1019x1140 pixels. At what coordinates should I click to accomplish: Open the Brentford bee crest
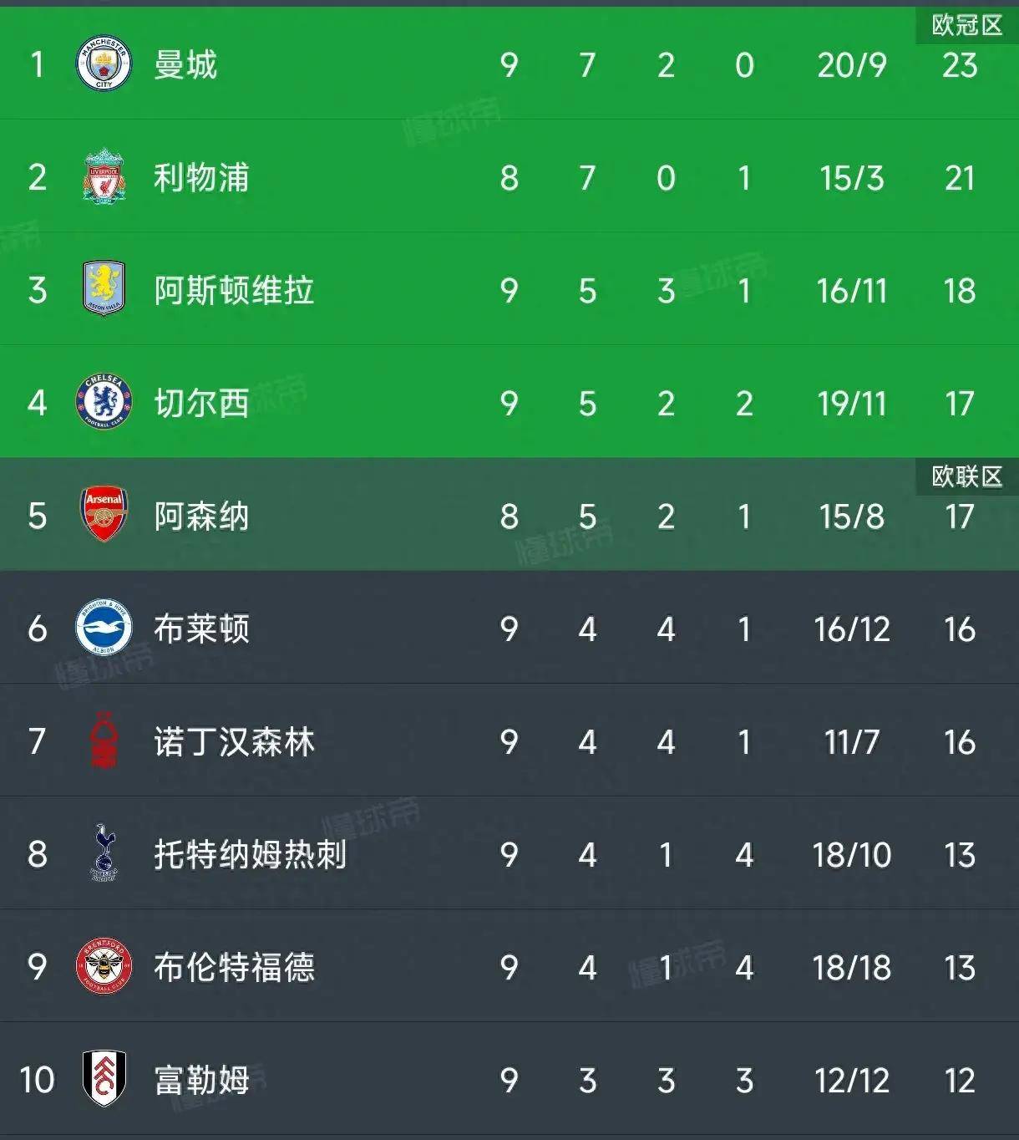tap(104, 966)
